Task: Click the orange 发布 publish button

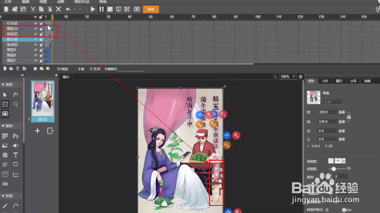Action: tap(151, 9)
